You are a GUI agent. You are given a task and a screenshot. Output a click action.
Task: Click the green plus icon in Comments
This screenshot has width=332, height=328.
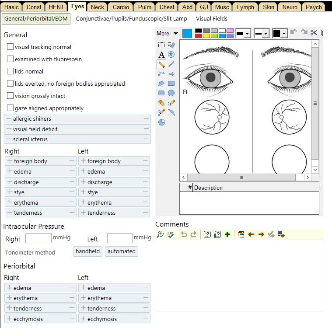(x=227, y=234)
